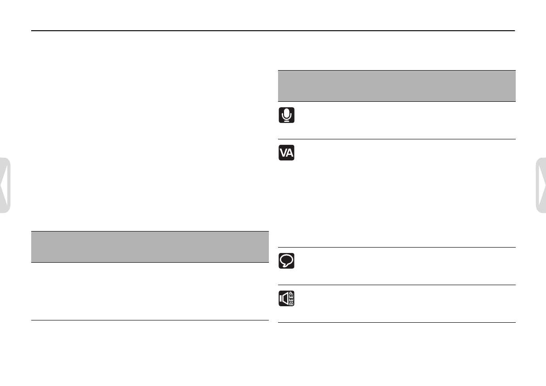Click the row next to the BEEP icon

405,304
